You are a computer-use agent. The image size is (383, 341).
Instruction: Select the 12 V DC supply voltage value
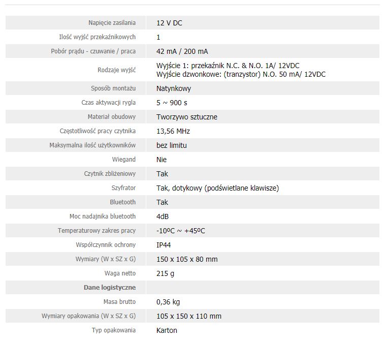point(169,23)
